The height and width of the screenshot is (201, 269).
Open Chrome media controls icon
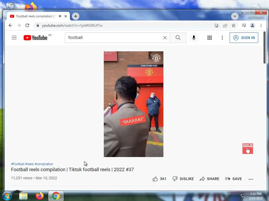click(244, 25)
